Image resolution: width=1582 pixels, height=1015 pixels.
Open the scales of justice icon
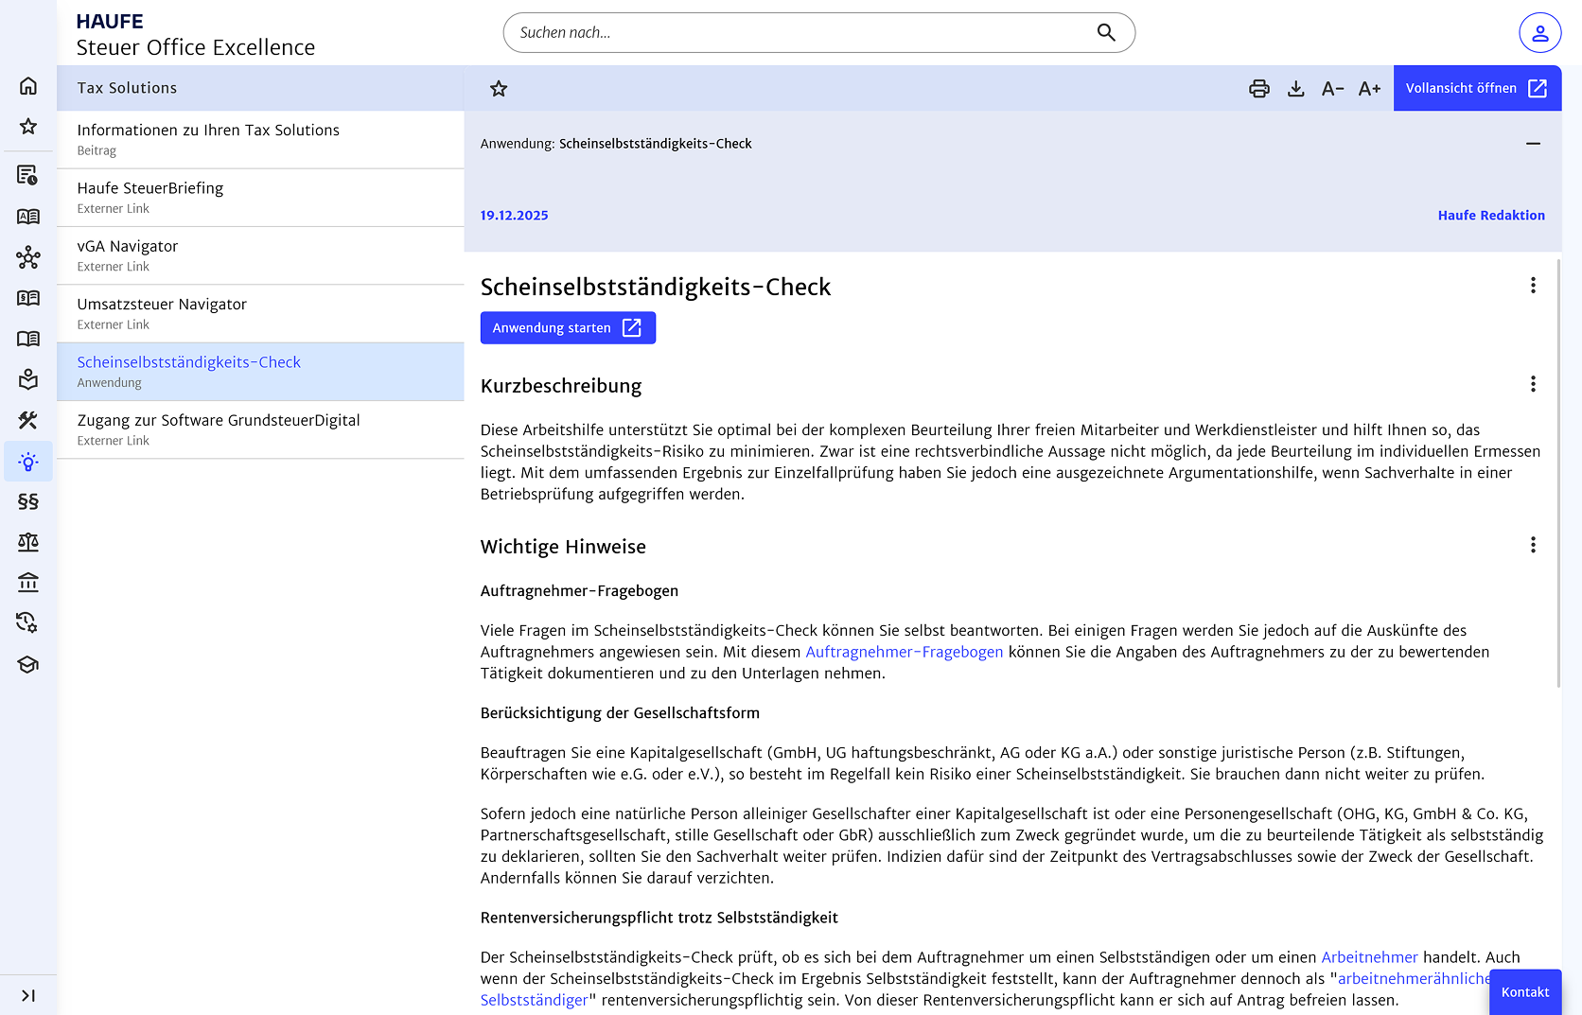tap(28, 542)
